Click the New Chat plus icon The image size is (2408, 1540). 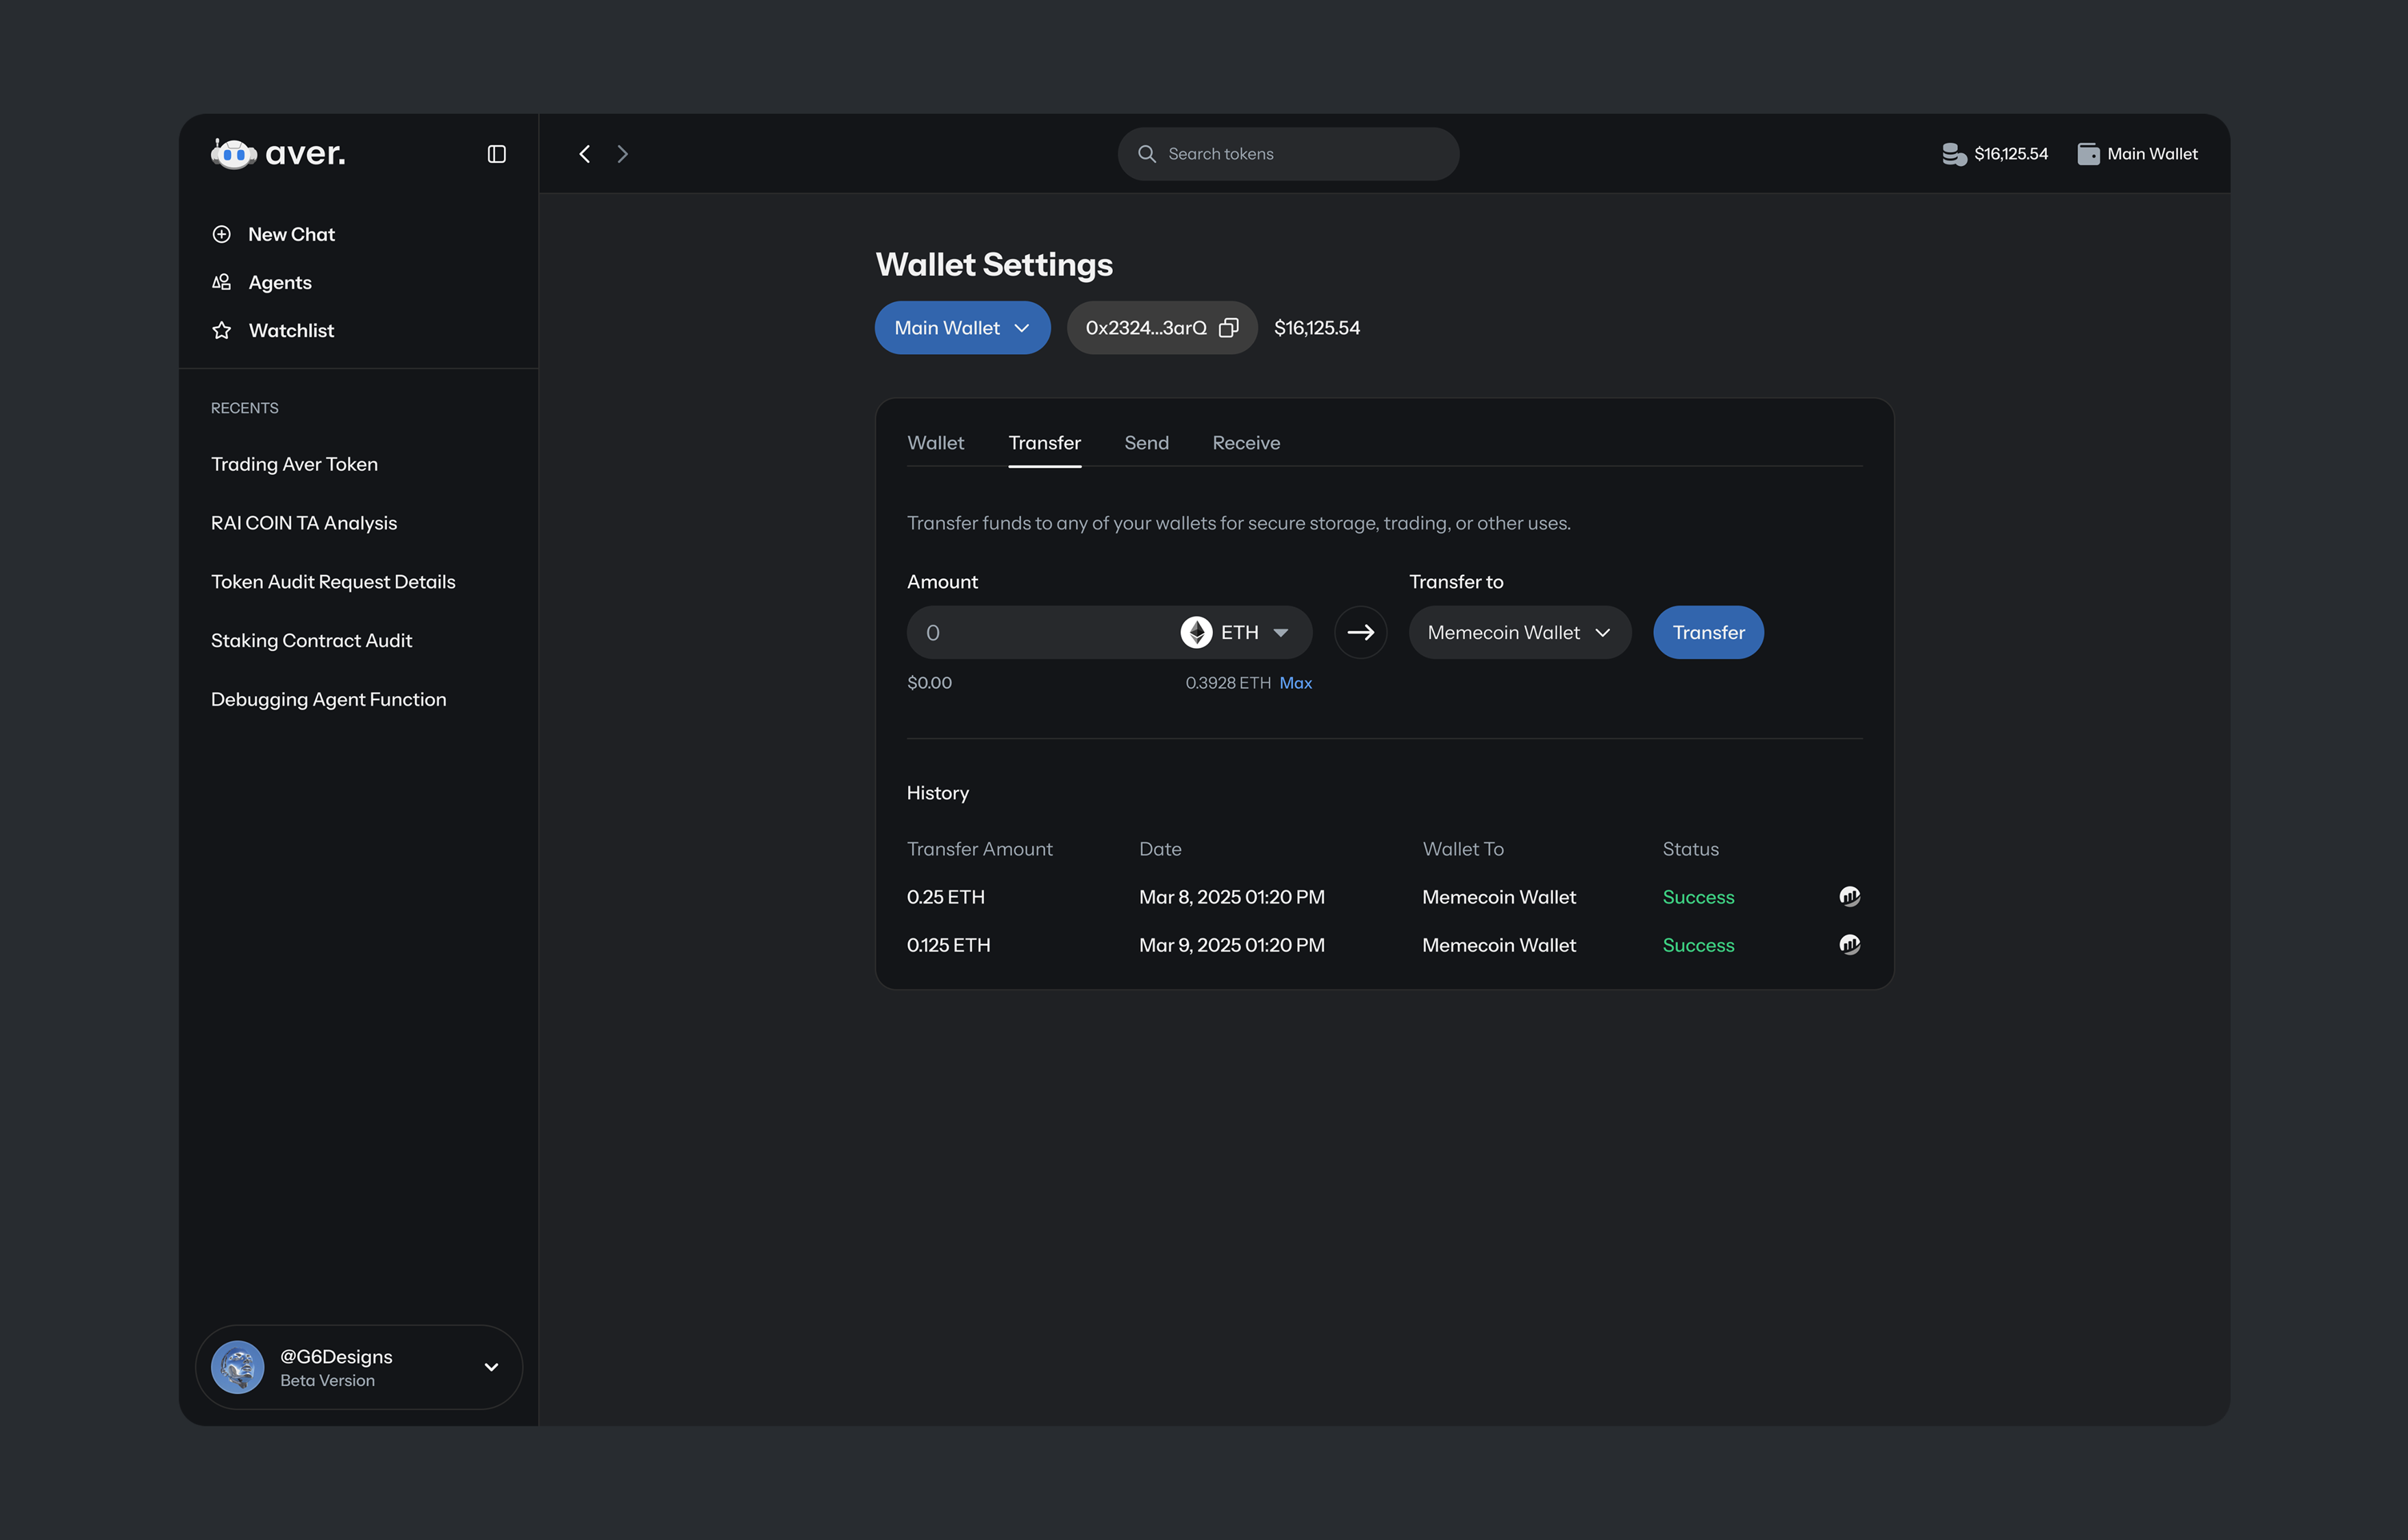click(222, 234)
